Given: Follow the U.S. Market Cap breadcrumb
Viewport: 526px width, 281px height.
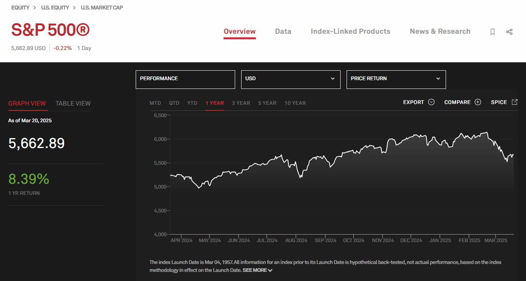Looking at the screenshot, I should 102,8.
